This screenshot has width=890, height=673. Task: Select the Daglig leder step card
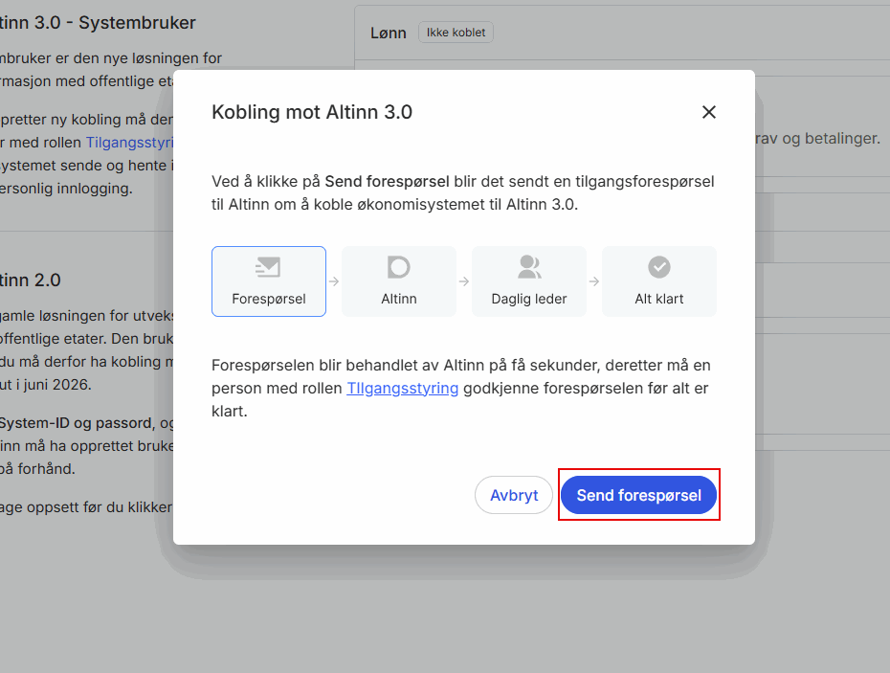(528, 281)
